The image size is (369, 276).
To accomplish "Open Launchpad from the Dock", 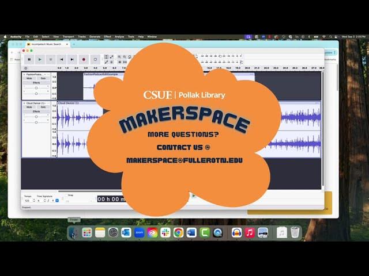I will click(87, 233).
